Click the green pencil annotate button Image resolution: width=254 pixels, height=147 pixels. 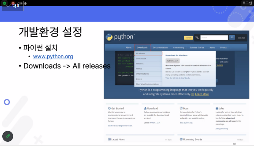[8, 136]
